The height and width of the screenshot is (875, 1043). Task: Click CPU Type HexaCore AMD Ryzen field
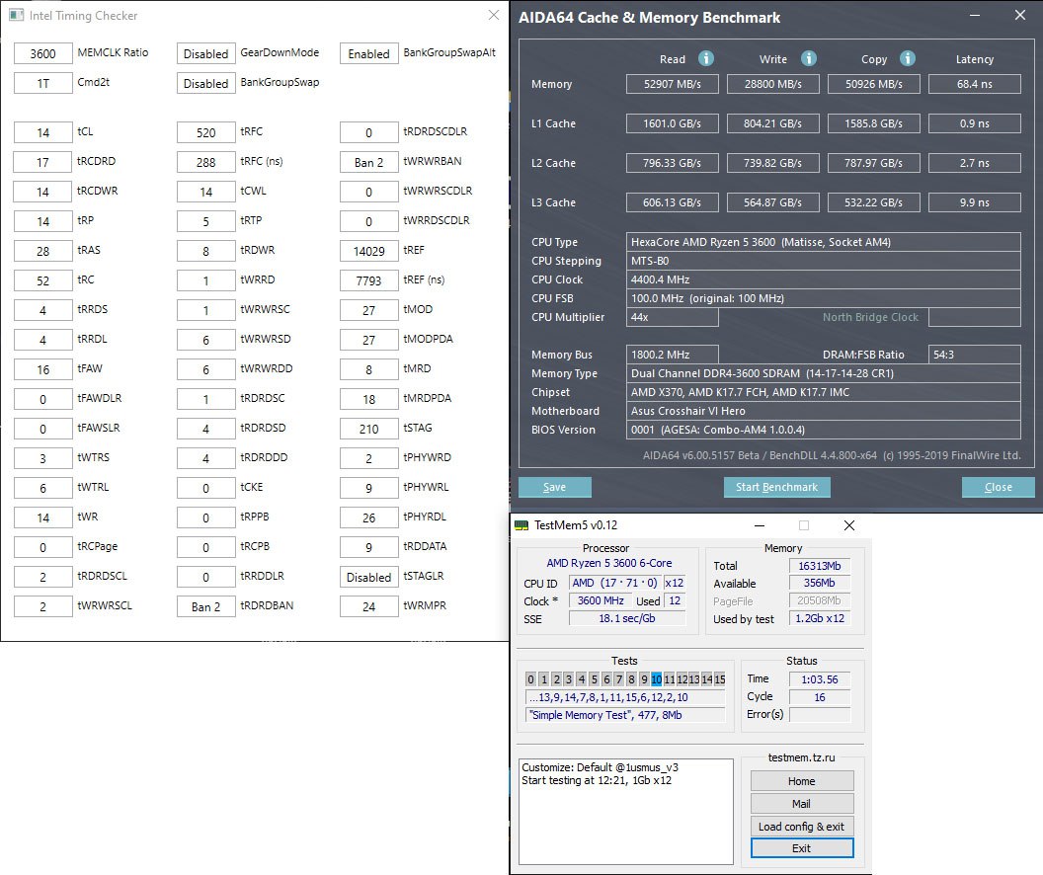824,242
